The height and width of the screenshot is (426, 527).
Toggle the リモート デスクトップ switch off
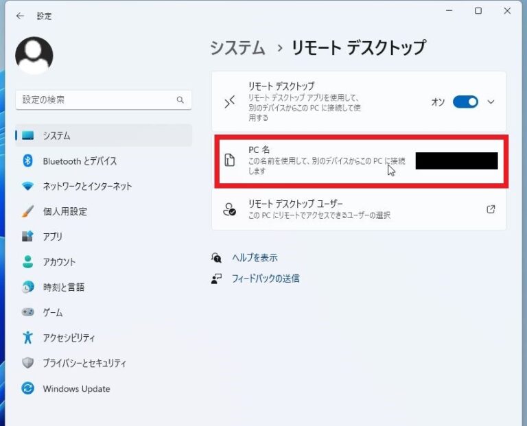[465, 102]
